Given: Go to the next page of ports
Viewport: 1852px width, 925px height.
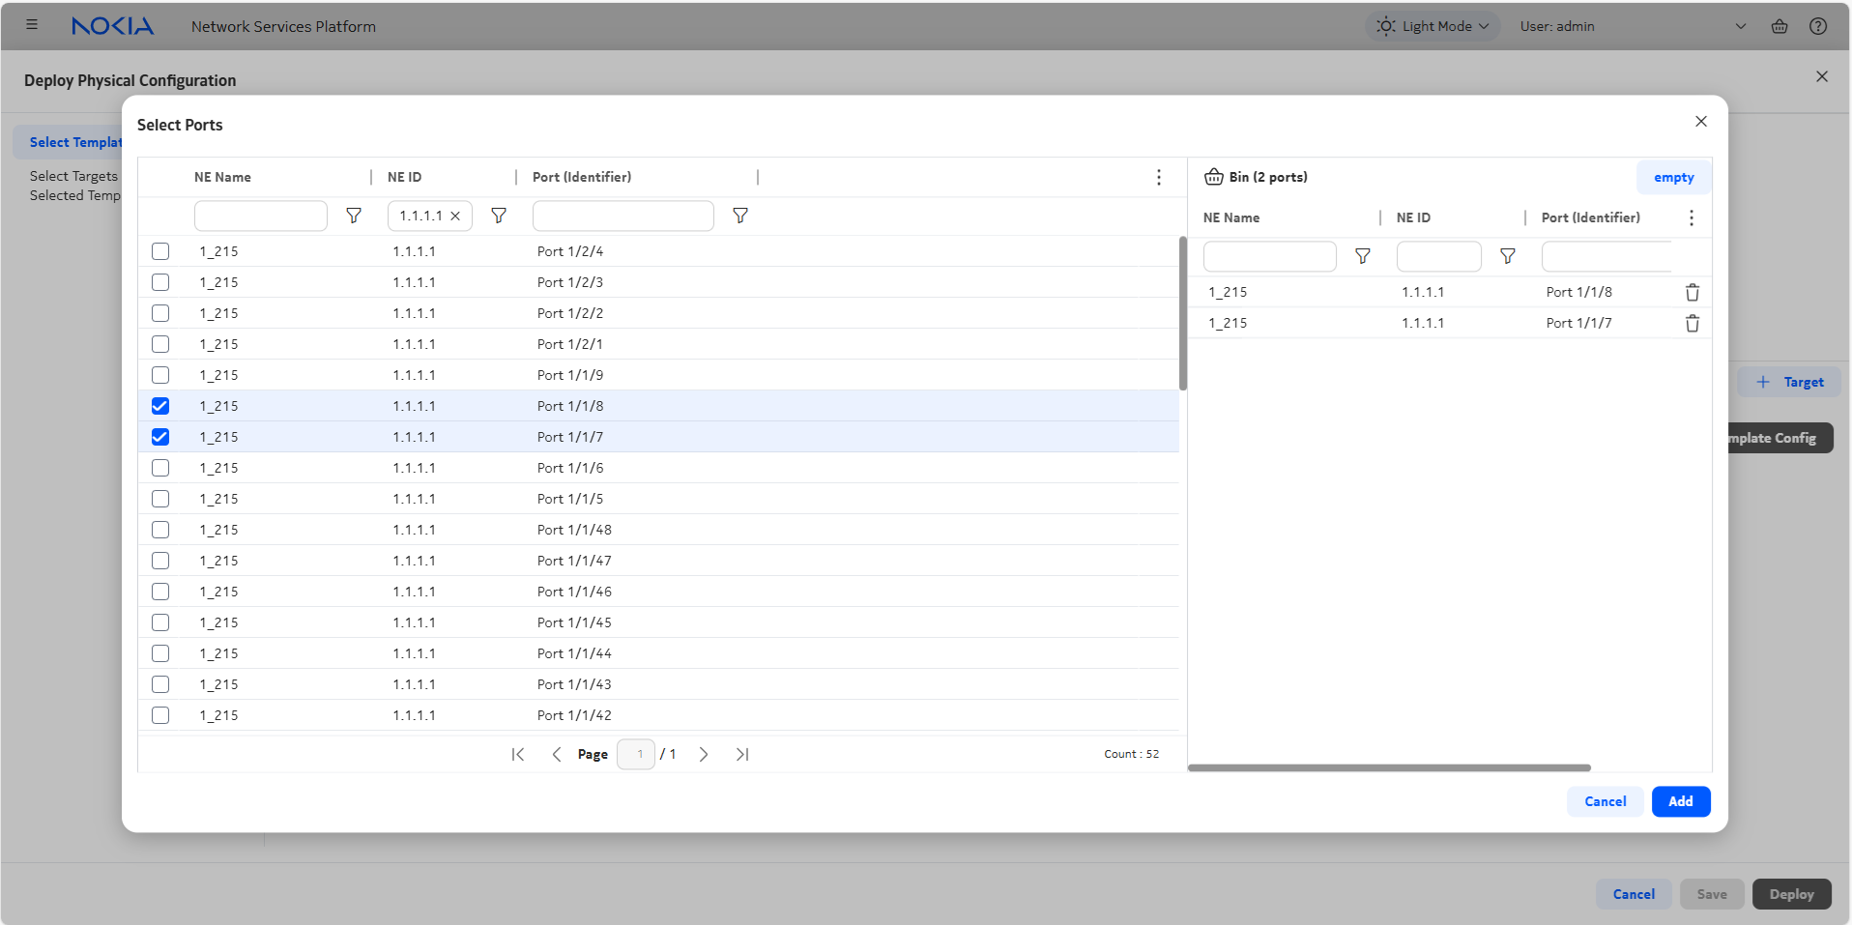Looking at the screenshot, I should 704,754.
